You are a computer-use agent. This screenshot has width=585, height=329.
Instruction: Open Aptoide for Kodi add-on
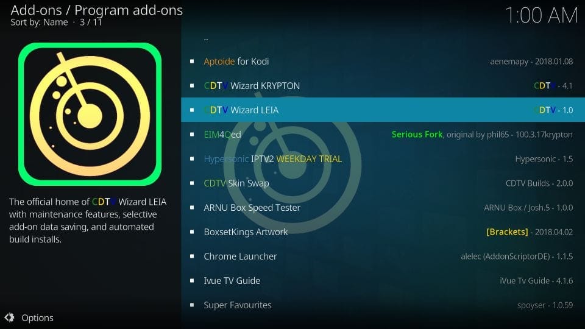coord(383,61)
